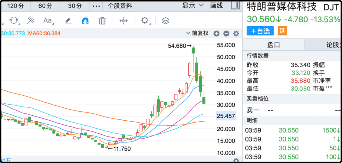The height and width of the screenshot is (163, 342).
Task: Click the eraser tool icon
Action: tap(68, 21)
